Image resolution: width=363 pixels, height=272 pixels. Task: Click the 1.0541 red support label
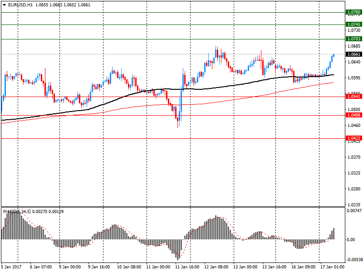(x=354, y=97)
